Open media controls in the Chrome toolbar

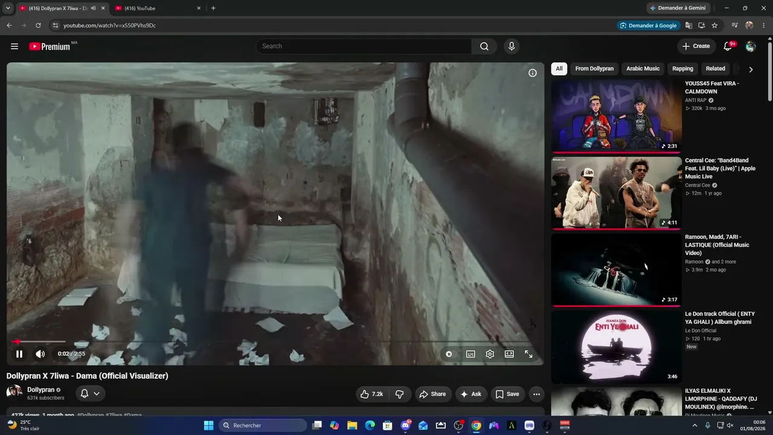(735, 25)
